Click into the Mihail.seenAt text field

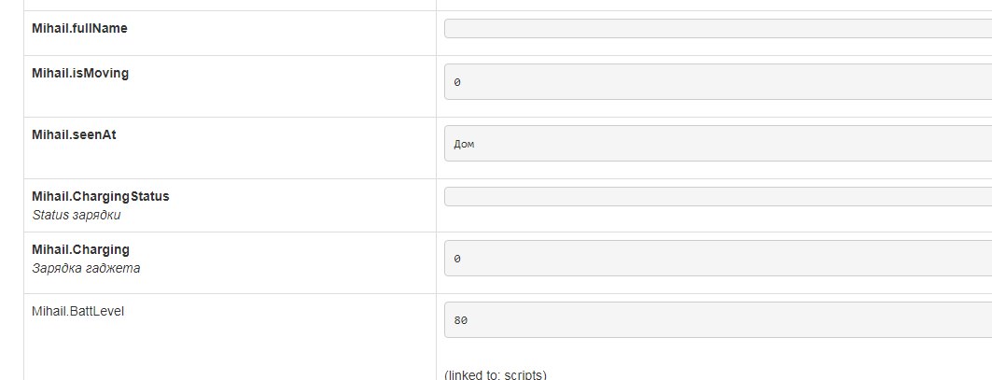point(717,144)
